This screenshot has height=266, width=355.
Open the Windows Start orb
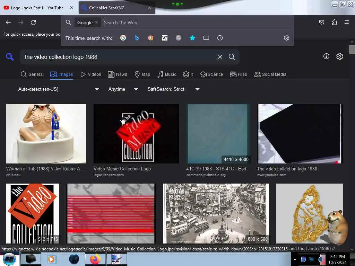[x=9, y=259]
